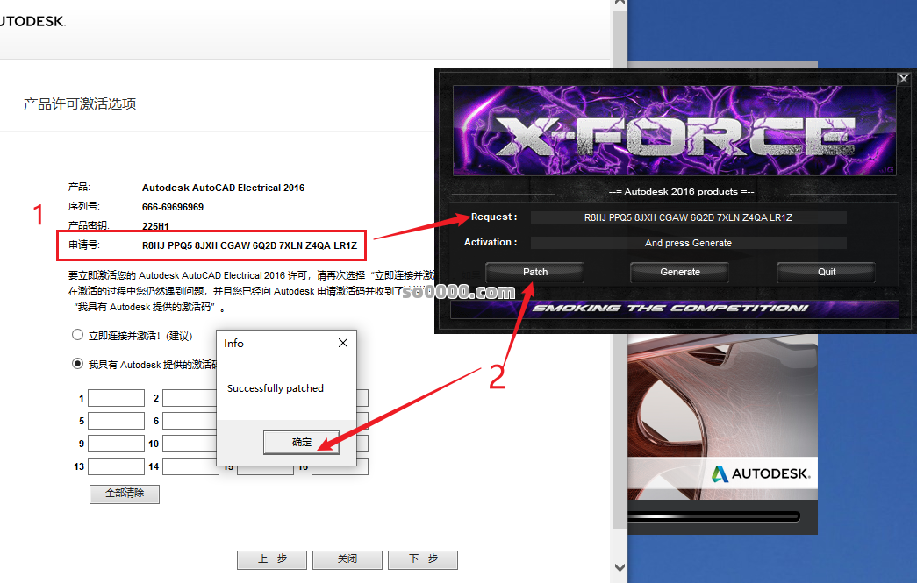Image resolution: width=917 pixels, height=583 pixels.
Task: Click the 全部清除 button
Action: coord(125,494)
